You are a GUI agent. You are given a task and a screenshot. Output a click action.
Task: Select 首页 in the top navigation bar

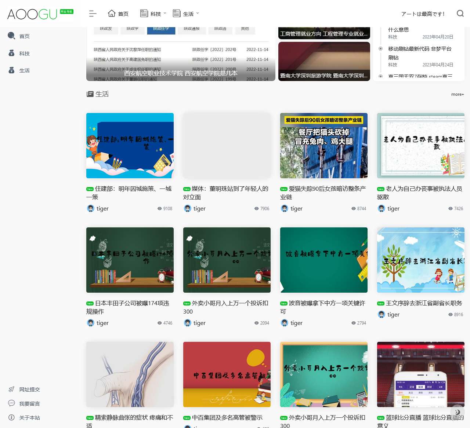coord(118,14)
